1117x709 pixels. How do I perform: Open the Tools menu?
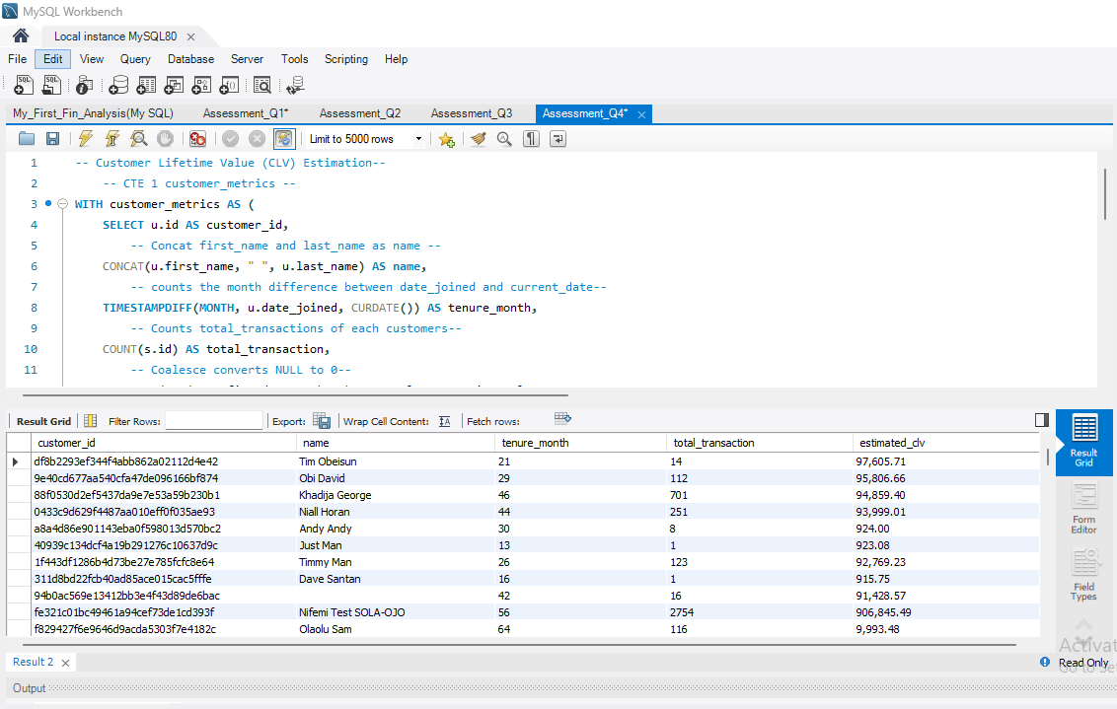point(294,59)
